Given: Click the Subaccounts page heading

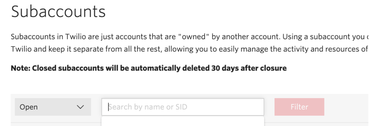Looking at the screenshot, I should [58, 11].
